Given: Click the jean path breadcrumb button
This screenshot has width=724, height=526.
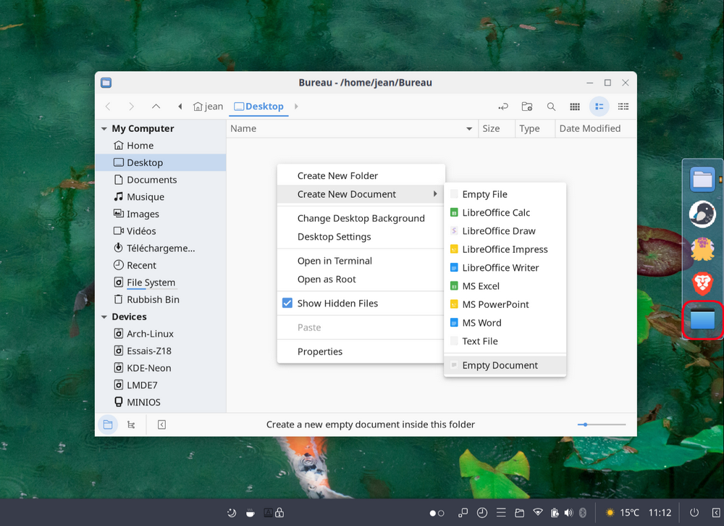Looking at the screenshot, I should [209, 107].
